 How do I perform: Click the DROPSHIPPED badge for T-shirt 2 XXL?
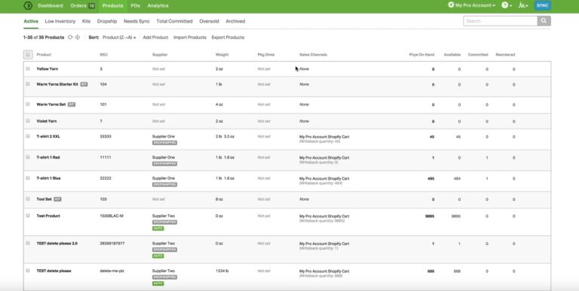point(164,143)
